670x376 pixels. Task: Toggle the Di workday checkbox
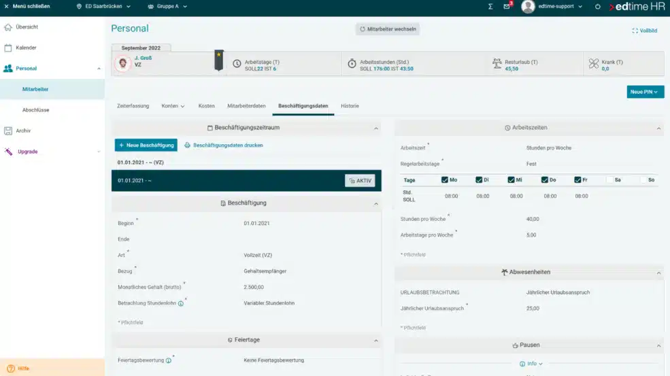[479, 180]
